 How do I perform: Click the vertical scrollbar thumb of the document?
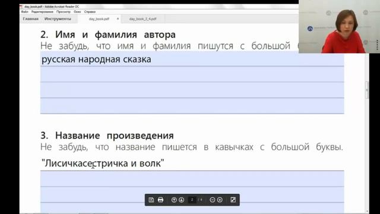point(367,90)
